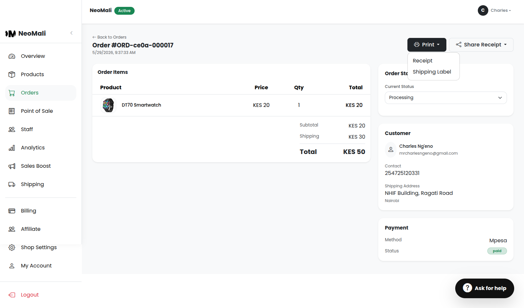Click the Mpesa payment method value

tap(498, 241)
